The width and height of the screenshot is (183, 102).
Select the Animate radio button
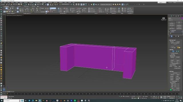click(x=176, y=42)
